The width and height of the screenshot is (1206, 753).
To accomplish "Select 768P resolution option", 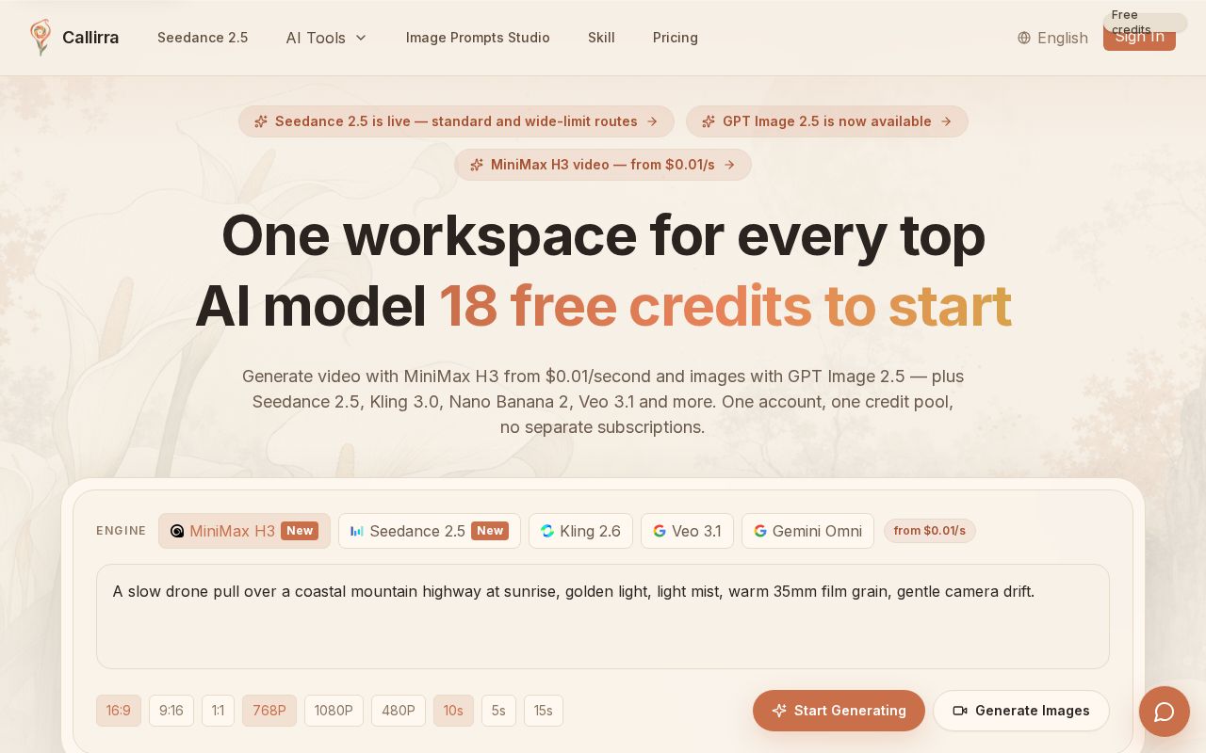I will [x=269, y=711].
